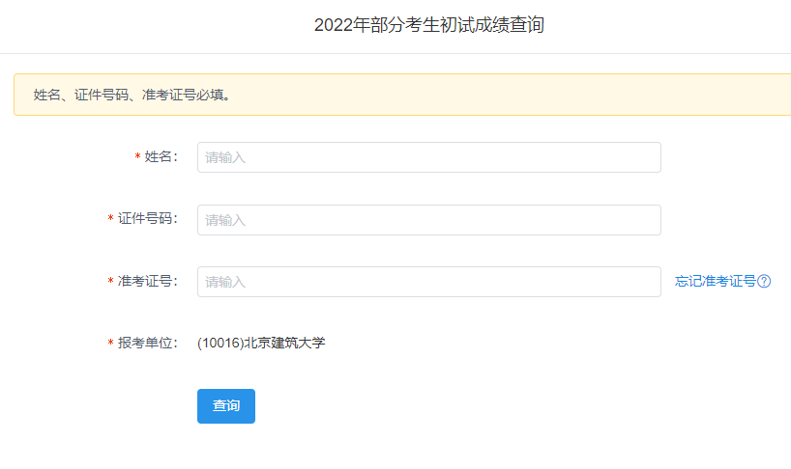791x469 pixels.
Task: Click the 2022年部分考生初试成绩查询 page title
Action: 428,25
